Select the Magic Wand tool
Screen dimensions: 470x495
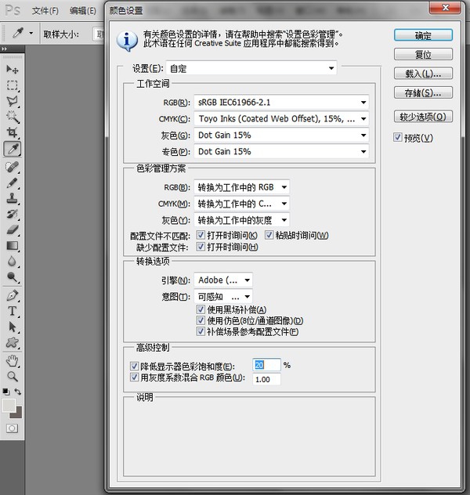pyautogui.click(x=13, y=117)
